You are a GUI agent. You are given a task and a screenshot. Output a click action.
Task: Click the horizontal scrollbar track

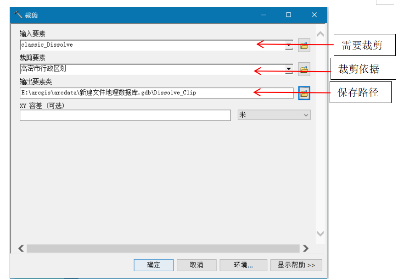(163, 248)
